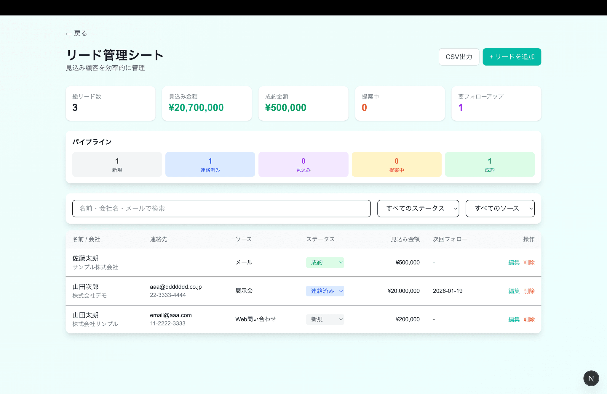The image size is (607, 394).
Task: Select the 提案中 pipeline stage
Action: (397, 164)
